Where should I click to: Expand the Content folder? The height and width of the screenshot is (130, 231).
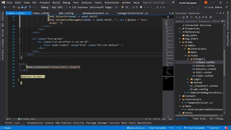pos(180,96)
